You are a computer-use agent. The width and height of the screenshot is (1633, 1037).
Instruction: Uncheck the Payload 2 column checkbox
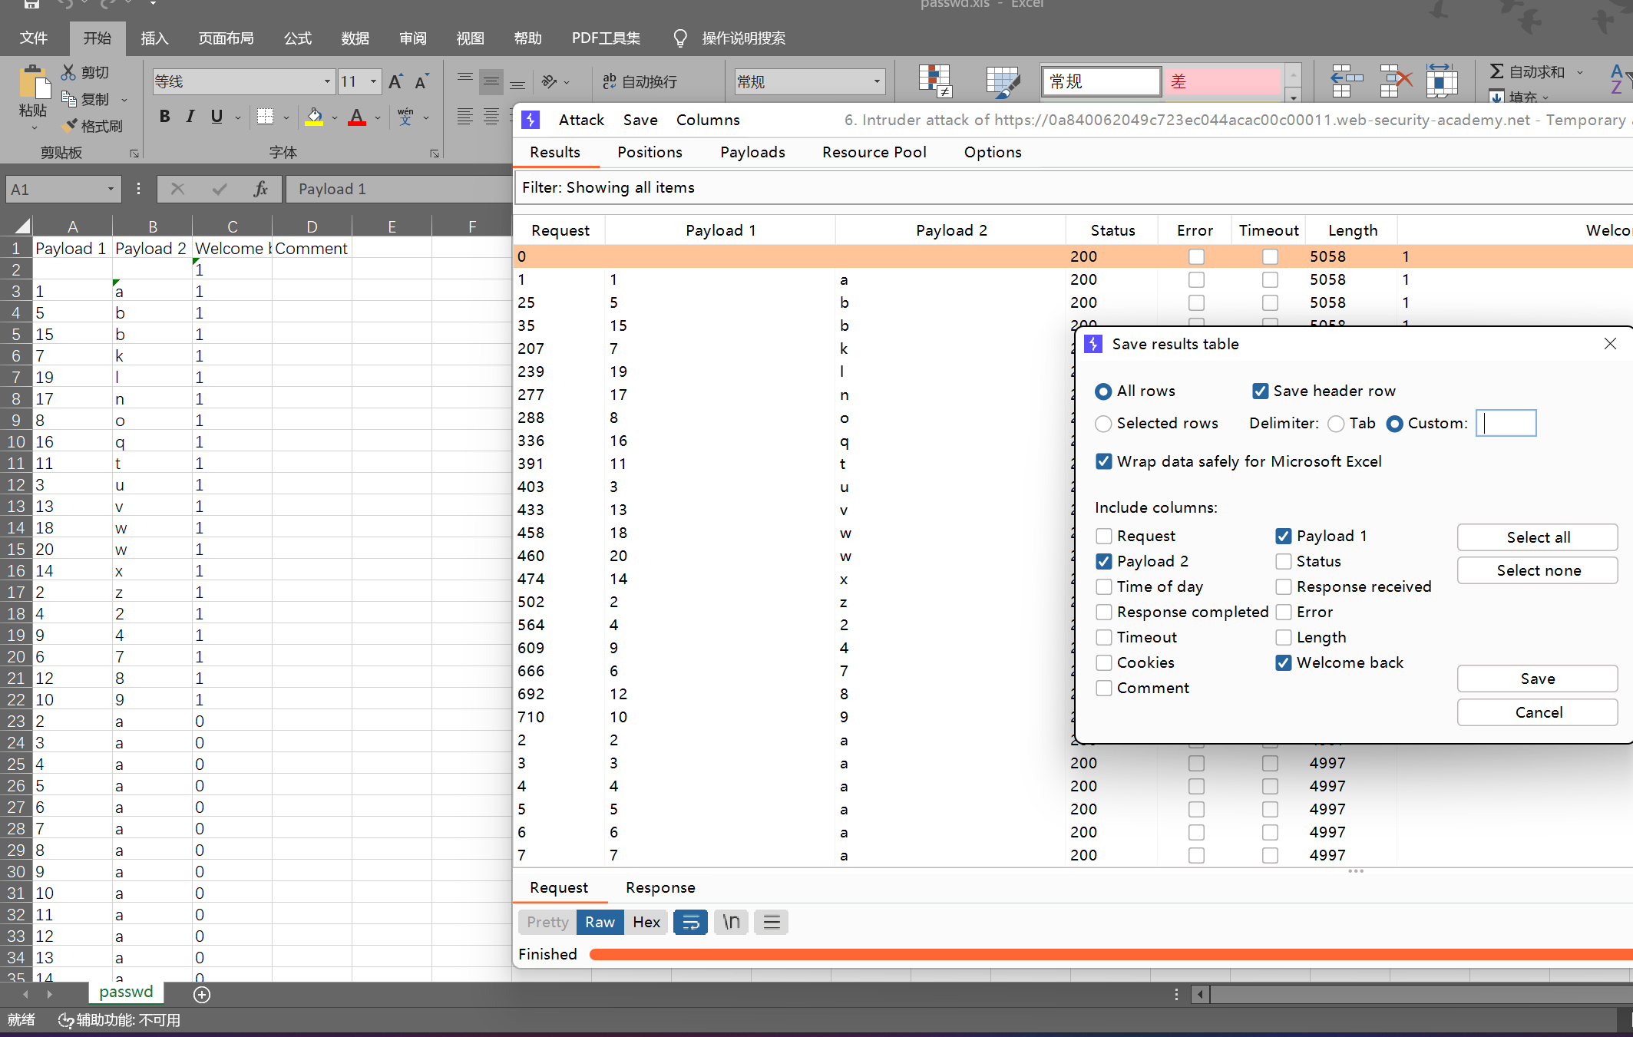(x=1103, y=561)
